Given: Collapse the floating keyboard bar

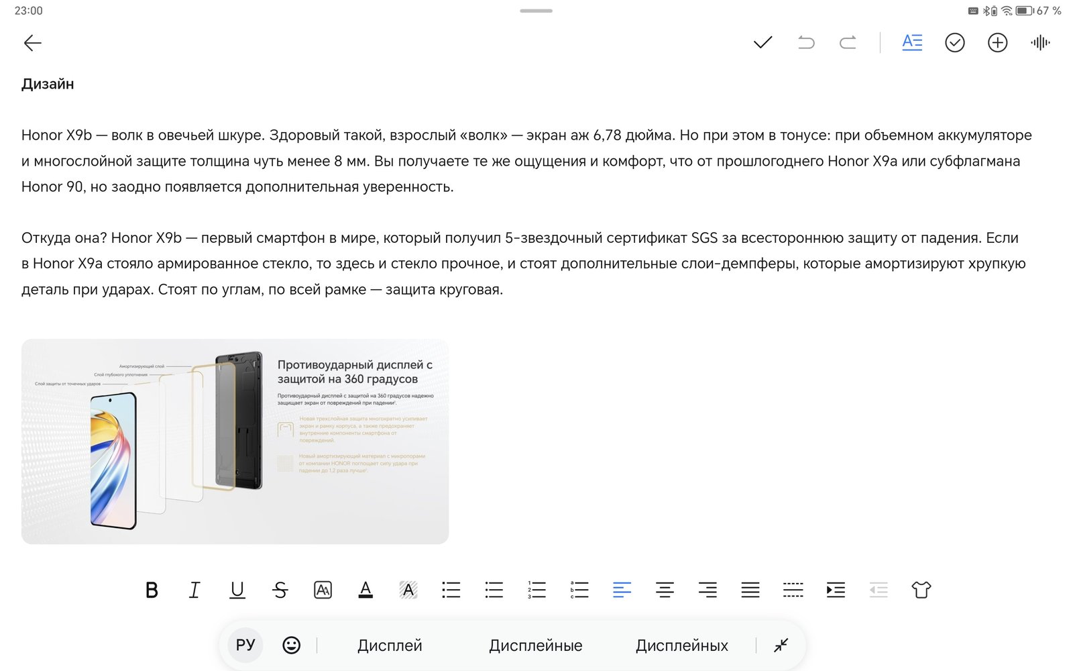Looking at the screenshot, I should [x=781, y=645].
